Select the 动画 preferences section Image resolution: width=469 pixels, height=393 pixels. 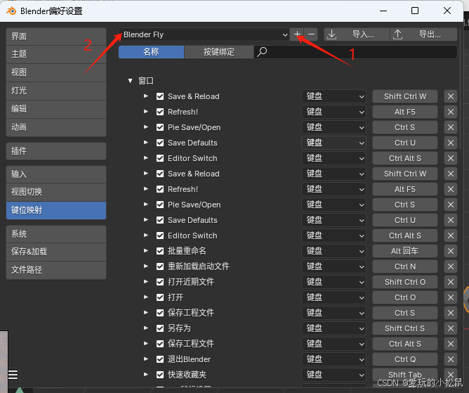click(56, 127)
